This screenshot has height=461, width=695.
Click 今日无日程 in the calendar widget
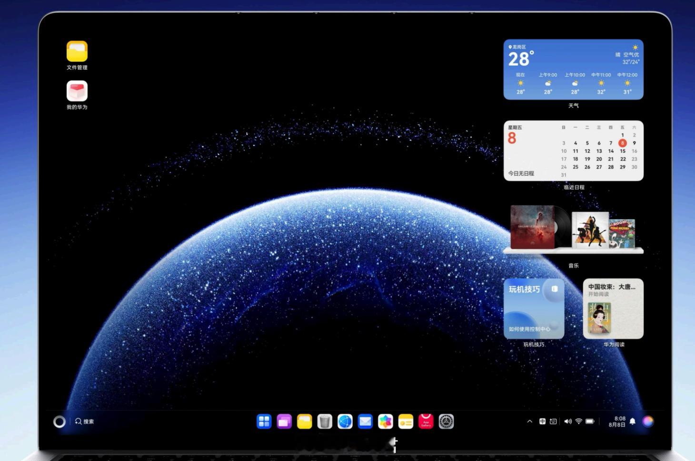[521, 173]
